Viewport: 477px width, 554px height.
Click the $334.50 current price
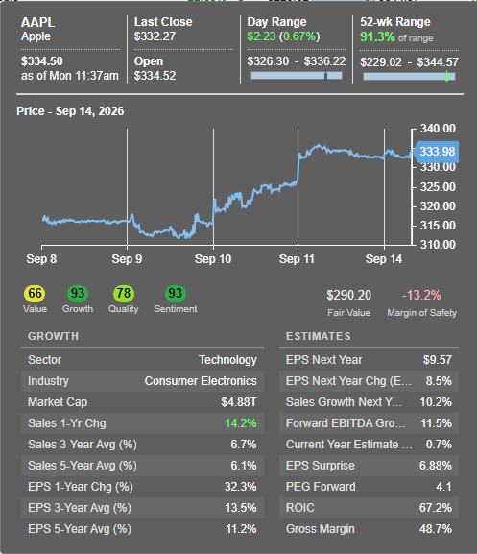click(x=42, y=61)
